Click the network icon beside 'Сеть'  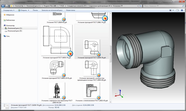(x=5, y=36)
